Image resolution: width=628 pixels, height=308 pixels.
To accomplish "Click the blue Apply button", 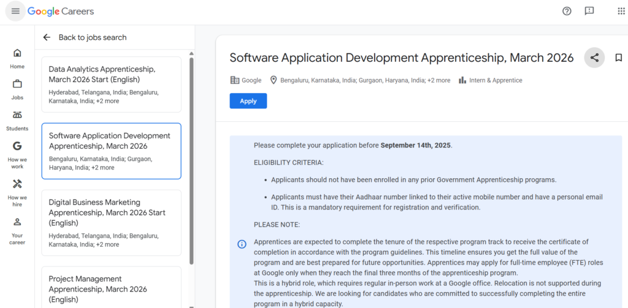I will click(x=248, y=101).
